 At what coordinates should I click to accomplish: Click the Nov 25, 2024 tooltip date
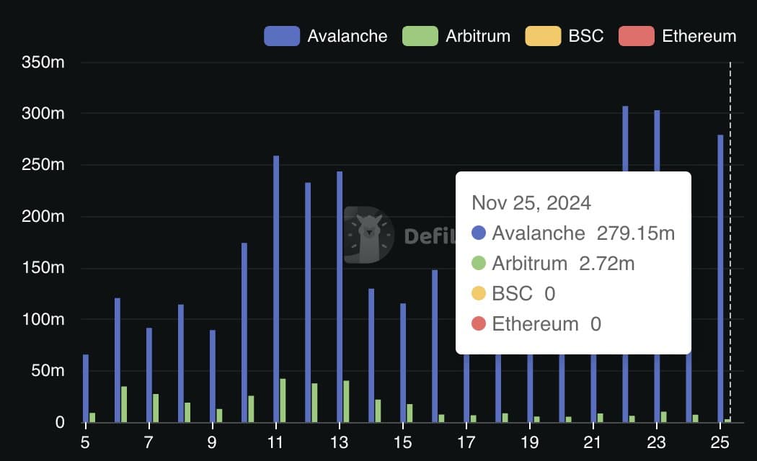coord(531,203)
